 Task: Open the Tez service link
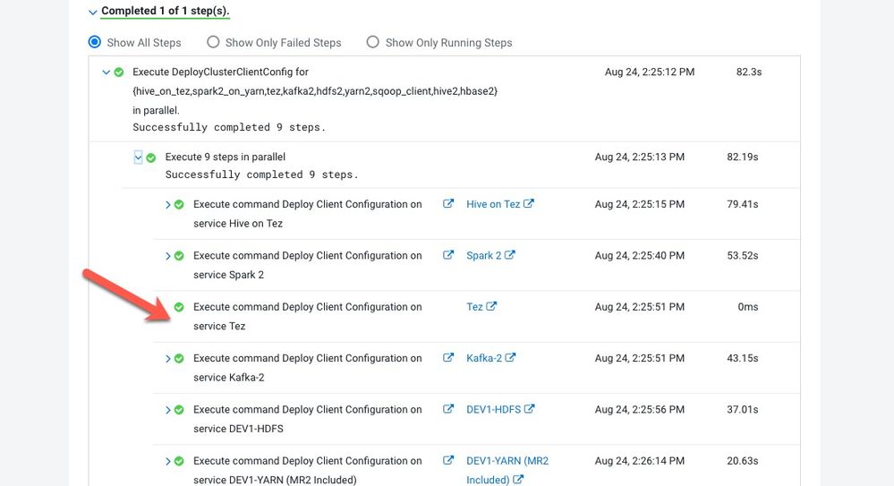[x=474, y=307]
